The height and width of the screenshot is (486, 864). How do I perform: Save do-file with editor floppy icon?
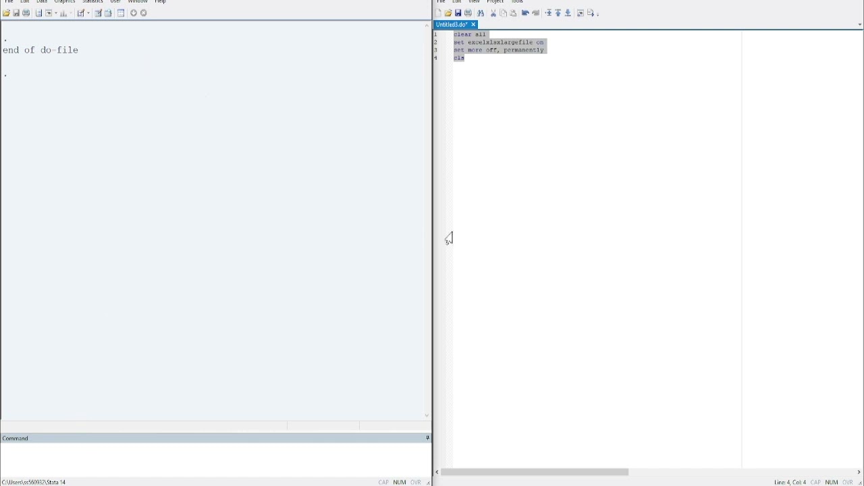point(458,13)
